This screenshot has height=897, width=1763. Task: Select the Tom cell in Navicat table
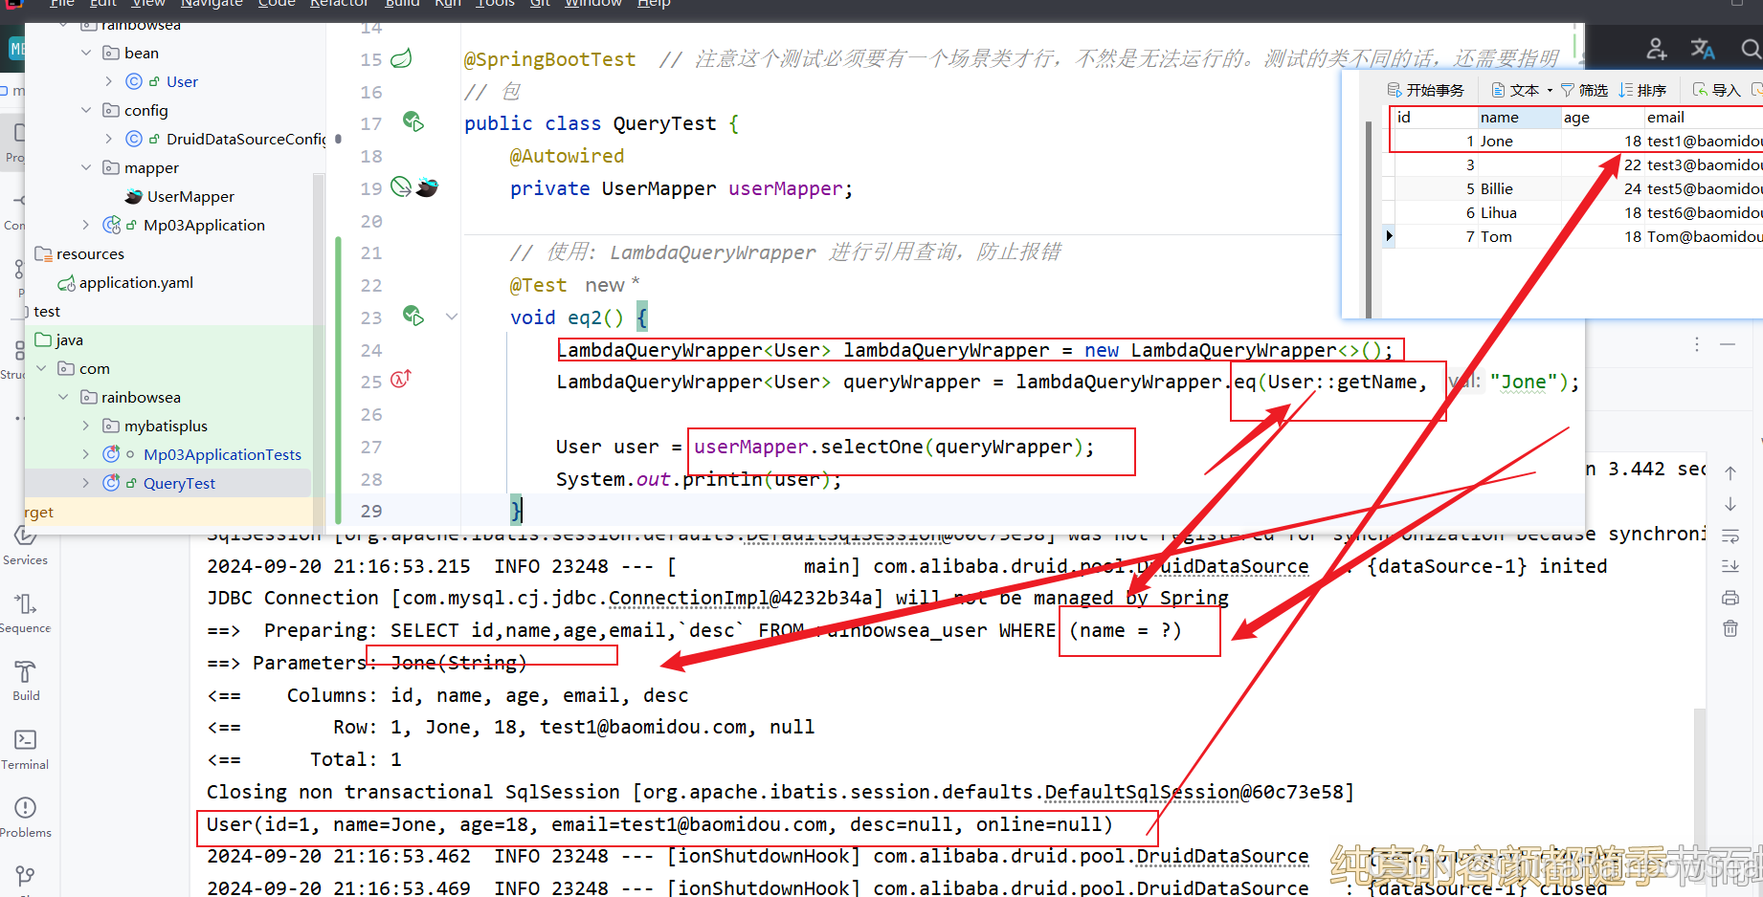point(1519,236)
